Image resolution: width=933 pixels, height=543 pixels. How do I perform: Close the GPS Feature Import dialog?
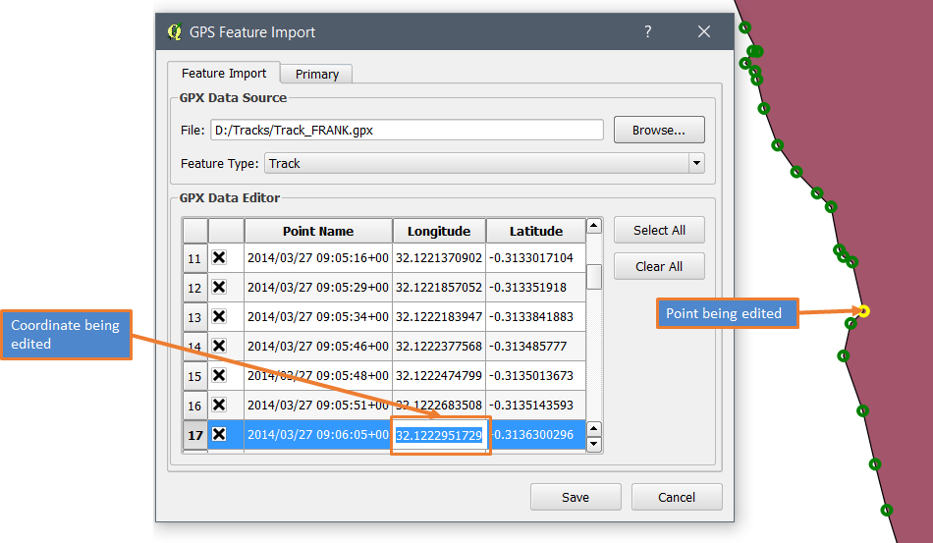click(x=704, y=31)
